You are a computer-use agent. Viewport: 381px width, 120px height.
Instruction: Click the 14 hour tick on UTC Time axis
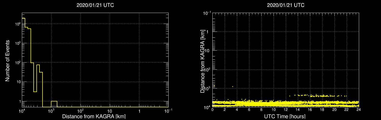pyautogui.click(x=298, y=110)
